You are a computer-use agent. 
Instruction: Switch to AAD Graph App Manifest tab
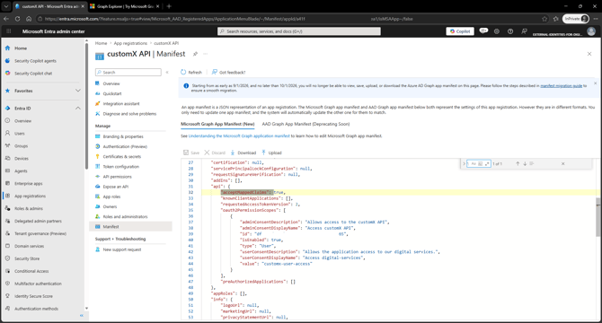[305, 124]
